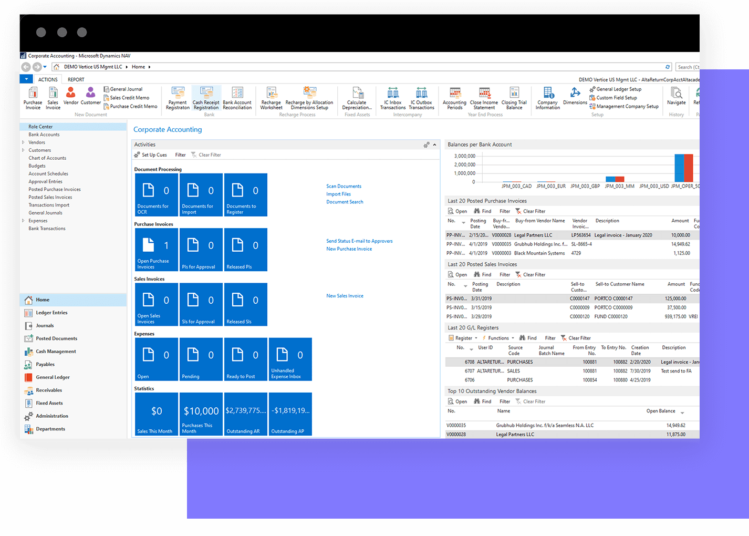Open Departments navigation section
749x536 pixels.
tap(73, 429)
